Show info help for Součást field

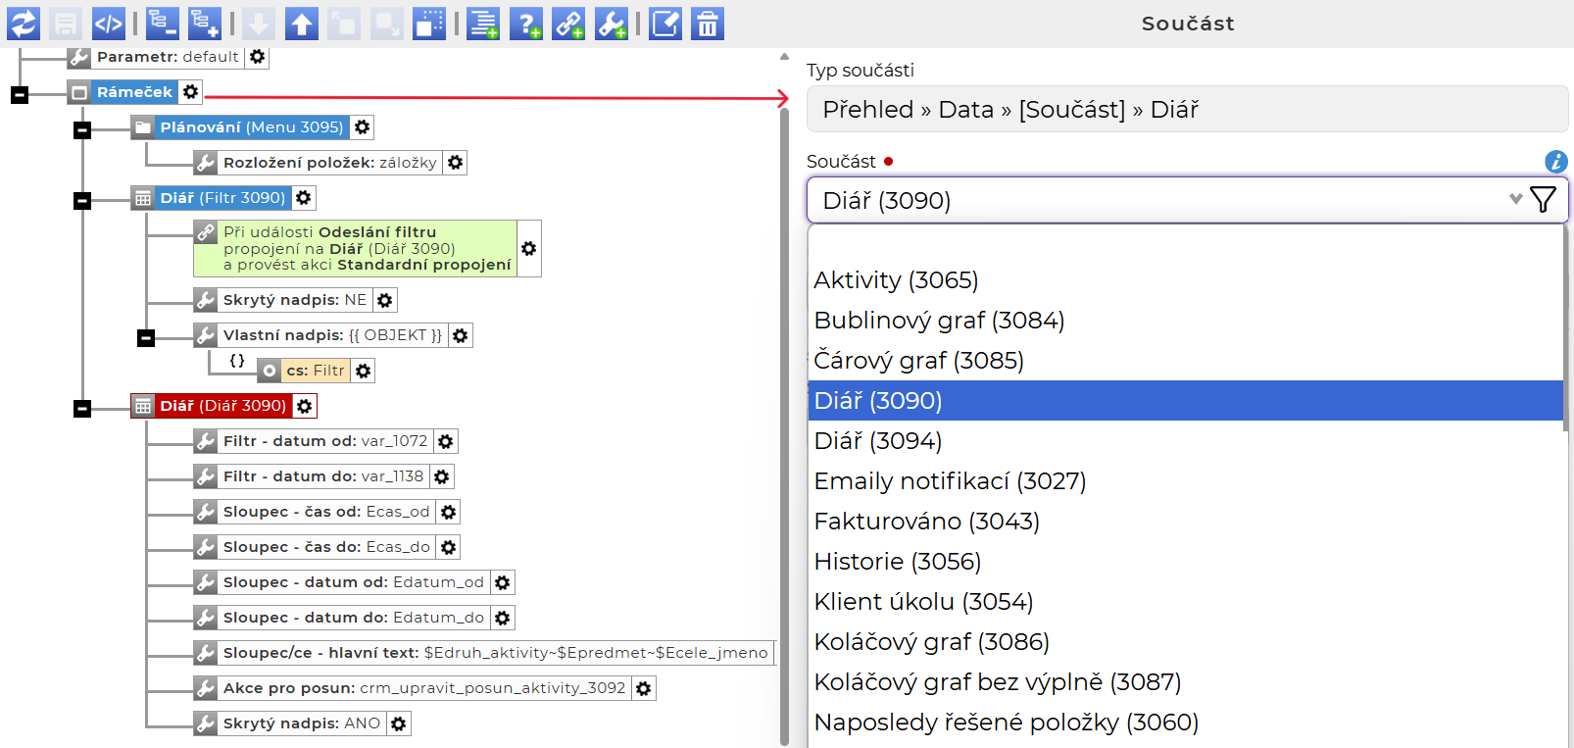tap(1555, 162)
